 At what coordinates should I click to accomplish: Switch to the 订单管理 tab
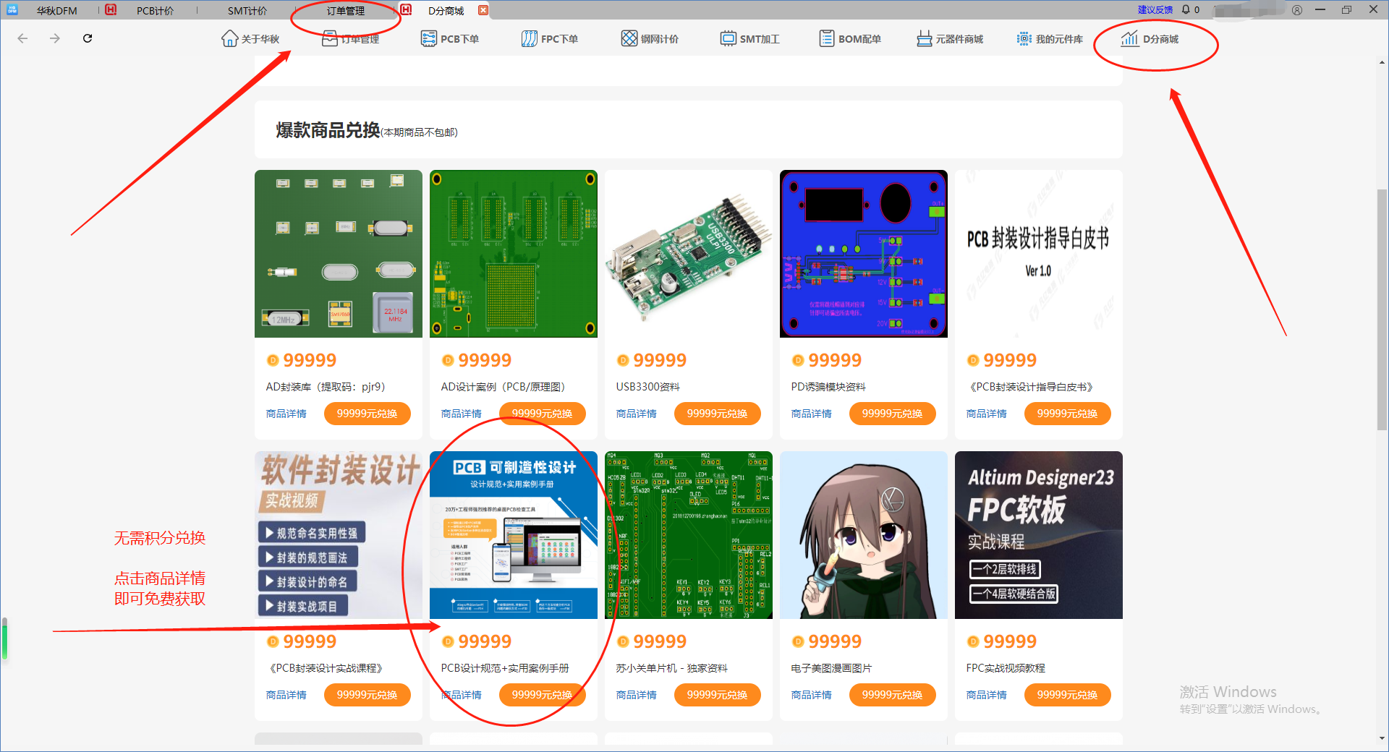pos(346,11)
